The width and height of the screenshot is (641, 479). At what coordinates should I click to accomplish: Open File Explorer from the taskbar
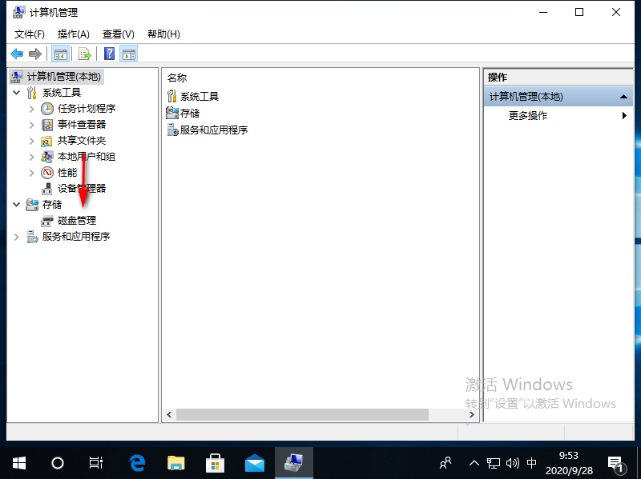pyautogui.click(x=175, y=462)
